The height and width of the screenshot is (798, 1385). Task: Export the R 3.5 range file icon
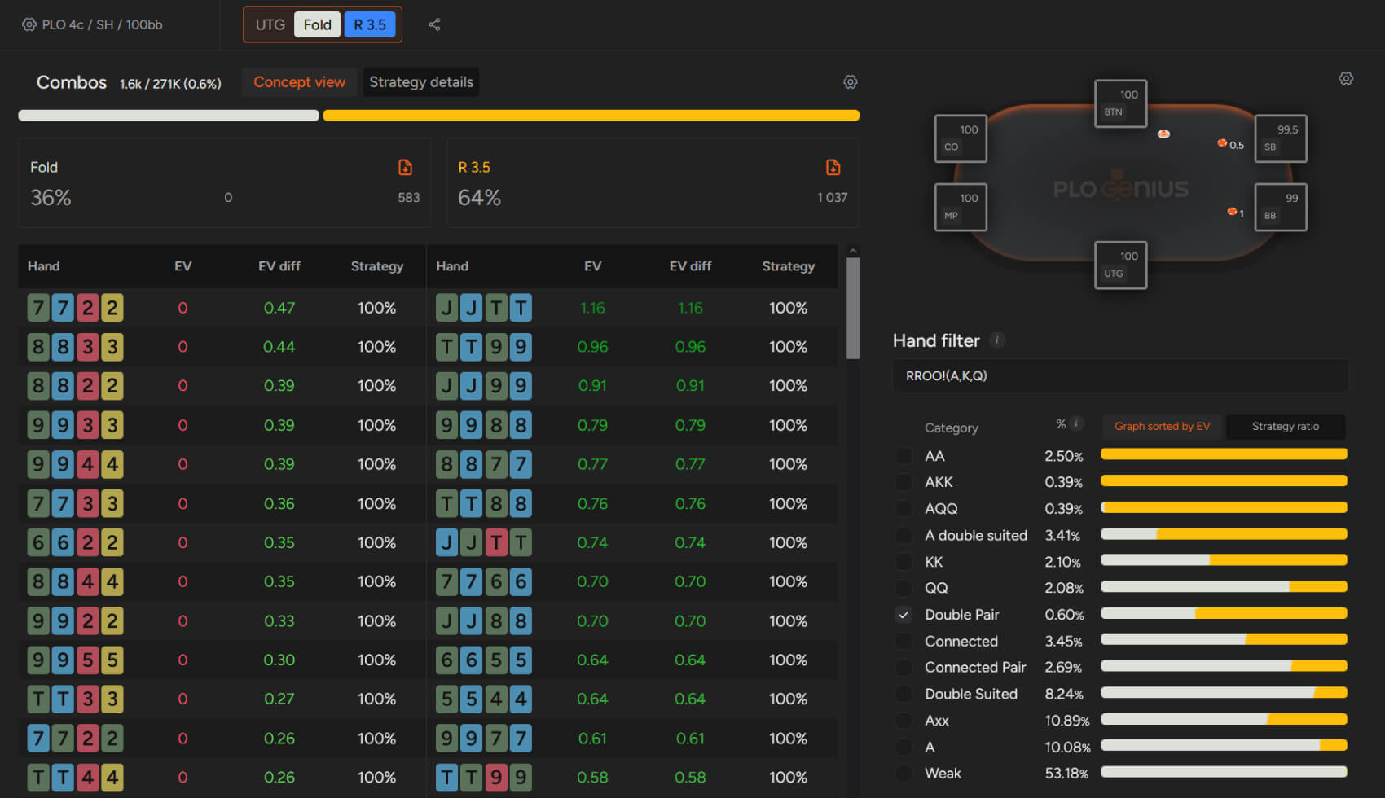[833, 167]
